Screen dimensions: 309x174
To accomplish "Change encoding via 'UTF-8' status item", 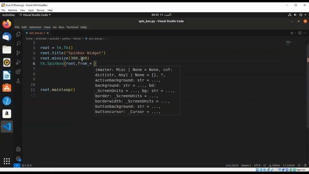I will [x=257, y=165].
